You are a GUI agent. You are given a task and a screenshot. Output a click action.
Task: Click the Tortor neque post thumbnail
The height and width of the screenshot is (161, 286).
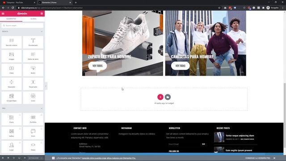[219, 137]
